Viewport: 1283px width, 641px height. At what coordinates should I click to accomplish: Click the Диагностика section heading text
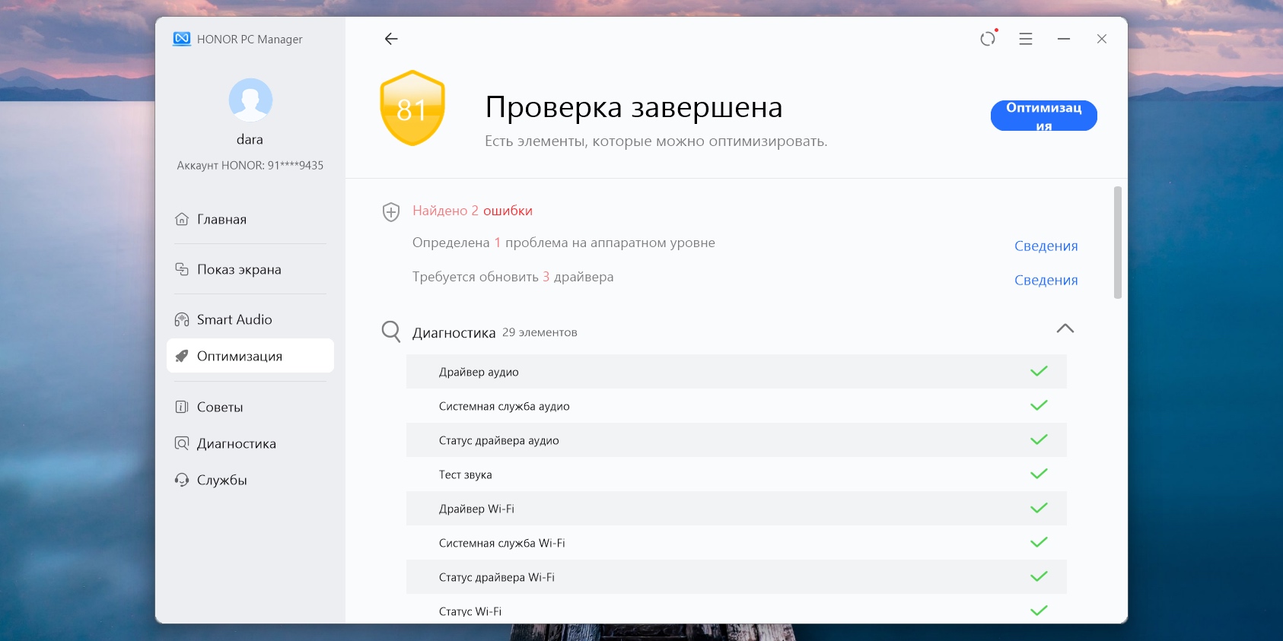(x=454, y=332)
